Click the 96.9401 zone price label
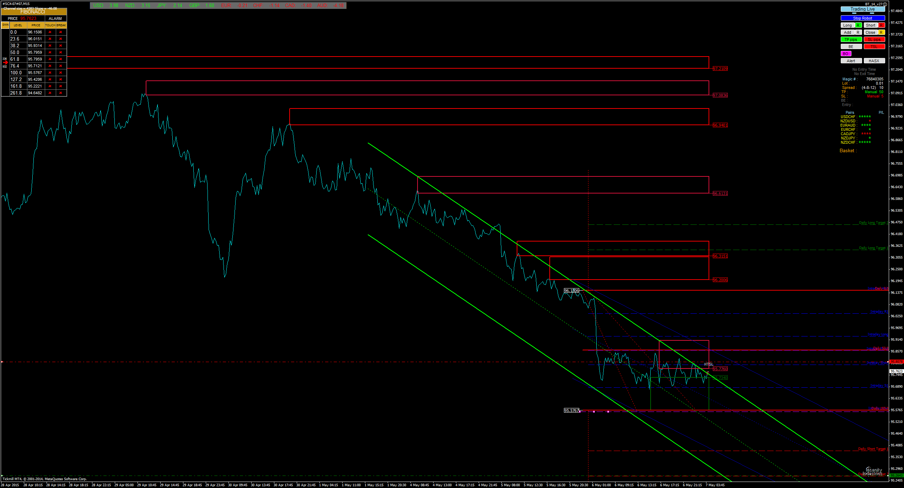Image resolution: width=904 pixels, height=488 pixels. (720, 125)
